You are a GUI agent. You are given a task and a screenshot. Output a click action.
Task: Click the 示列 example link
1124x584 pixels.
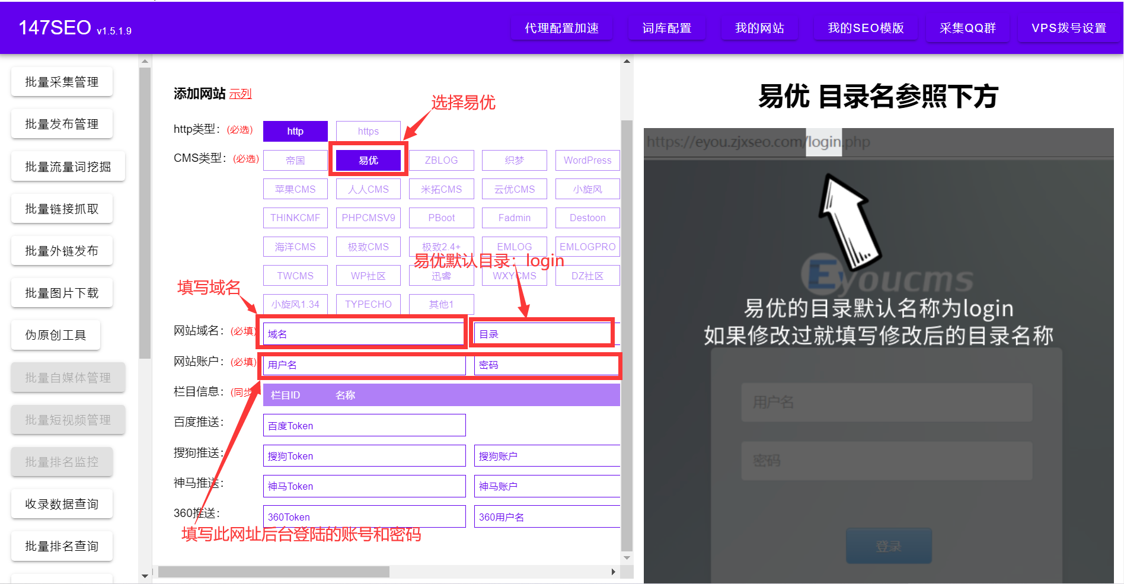tap(240, 94)
